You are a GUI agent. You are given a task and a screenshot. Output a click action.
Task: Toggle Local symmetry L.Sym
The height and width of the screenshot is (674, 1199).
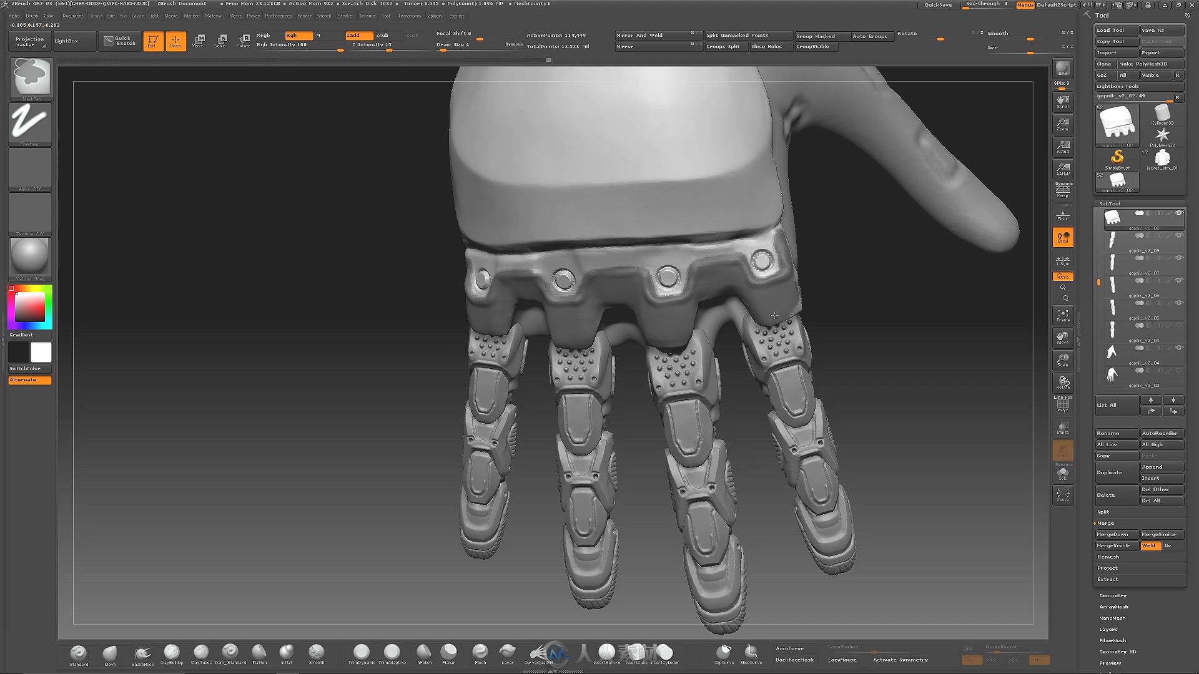click(x=1063, y=260)
